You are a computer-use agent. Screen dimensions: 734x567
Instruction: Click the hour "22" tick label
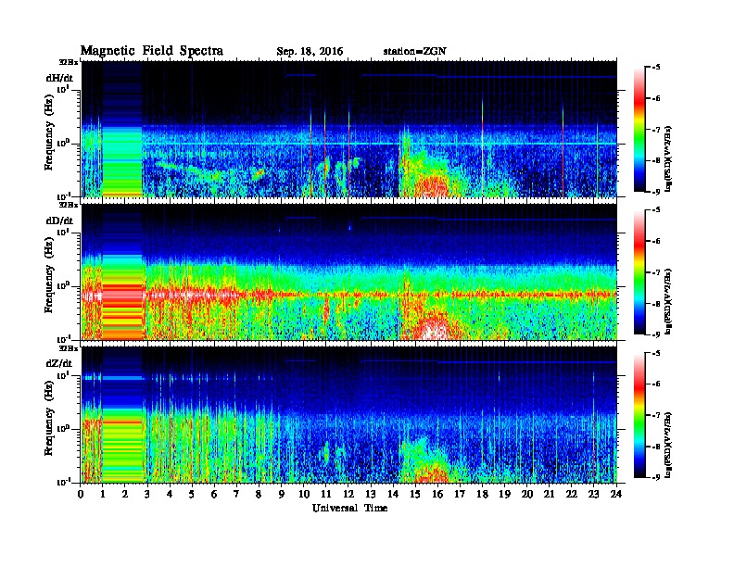coord(572,495)
